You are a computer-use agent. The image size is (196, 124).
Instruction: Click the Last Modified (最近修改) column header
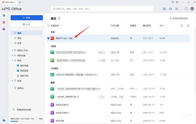coord(147,25)
